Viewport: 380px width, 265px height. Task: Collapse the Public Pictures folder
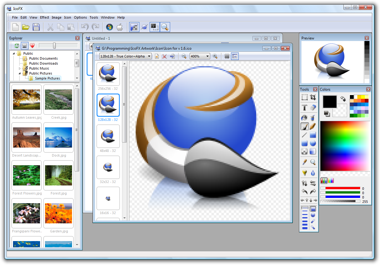click(x=19, y=73)
